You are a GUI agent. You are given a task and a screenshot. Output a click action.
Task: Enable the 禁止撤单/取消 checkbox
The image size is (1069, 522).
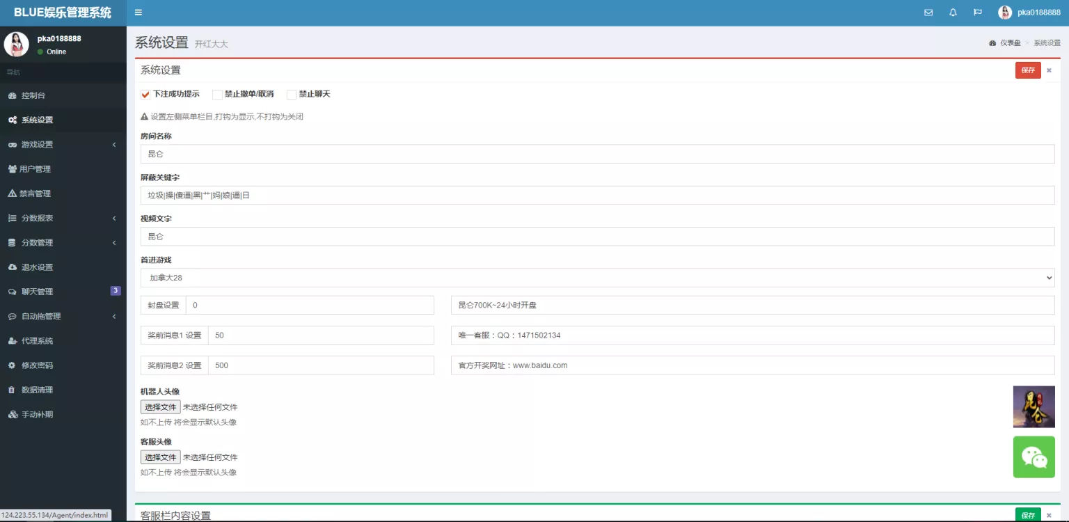click(217, 95)
